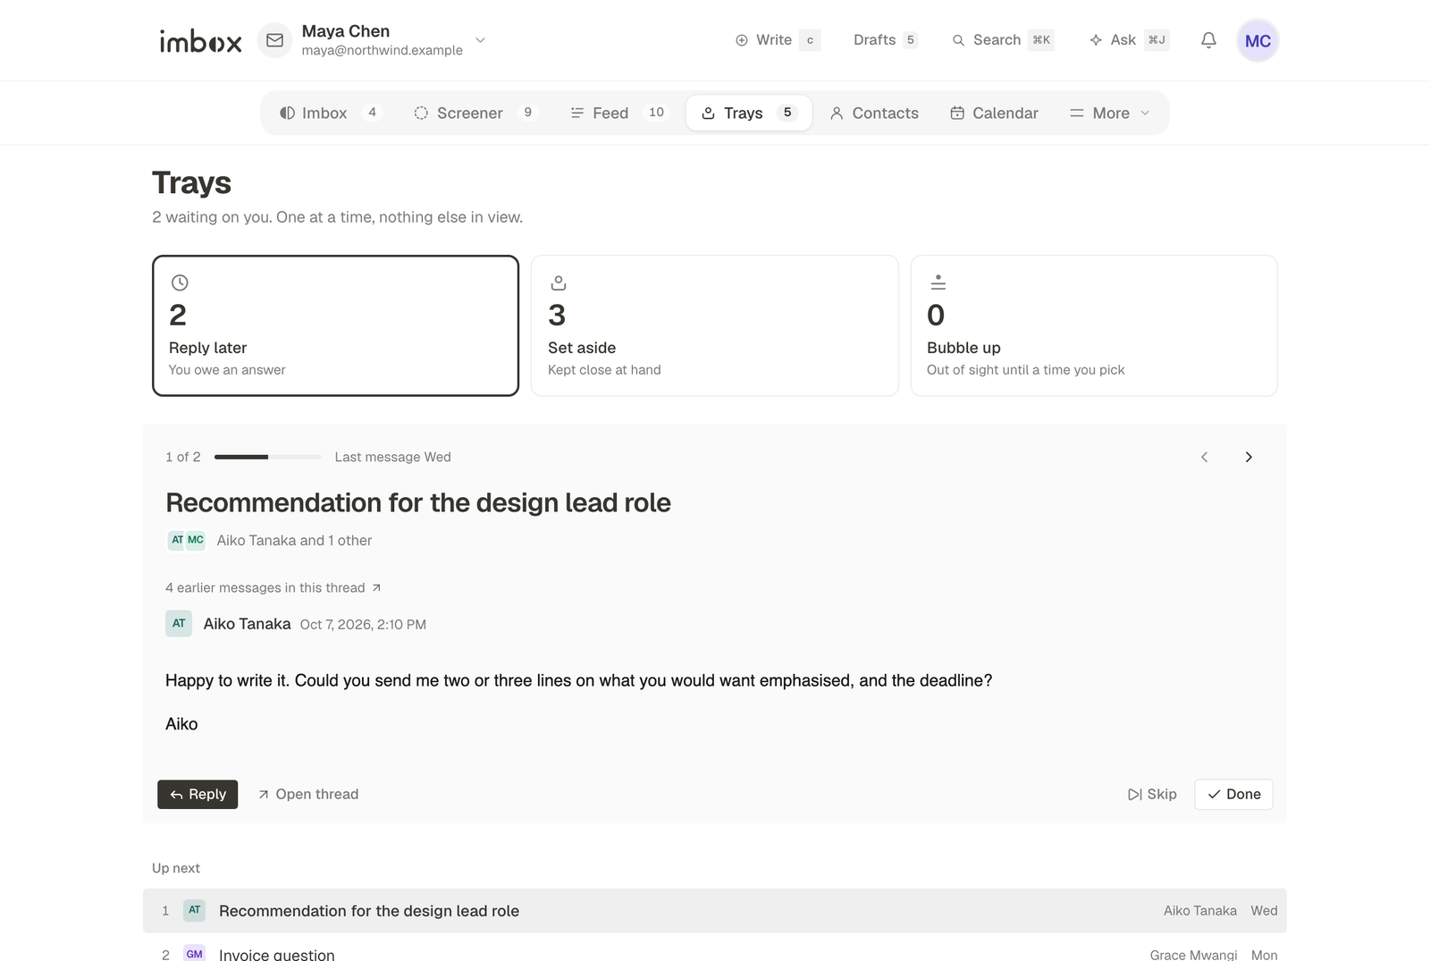Image resolution: width=1430 pixels, height=961 pixels.
Task: Open Up next row Recommendation for design lead
Action: tap(715, 910)
